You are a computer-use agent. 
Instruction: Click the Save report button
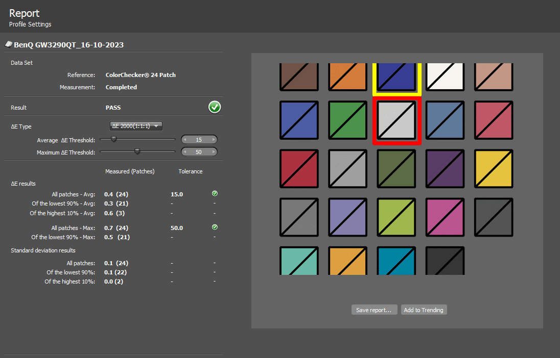tap(374, 310)
